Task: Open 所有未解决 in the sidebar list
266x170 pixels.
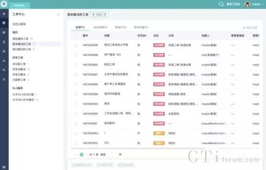Action: 19,69
